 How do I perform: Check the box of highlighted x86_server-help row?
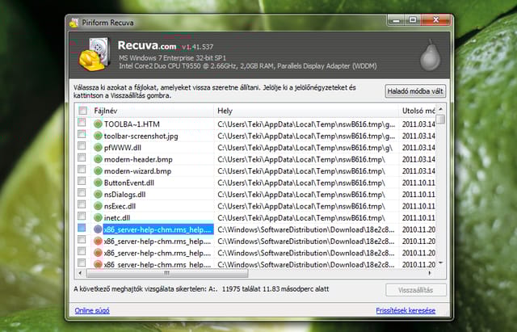click(82, 228)
